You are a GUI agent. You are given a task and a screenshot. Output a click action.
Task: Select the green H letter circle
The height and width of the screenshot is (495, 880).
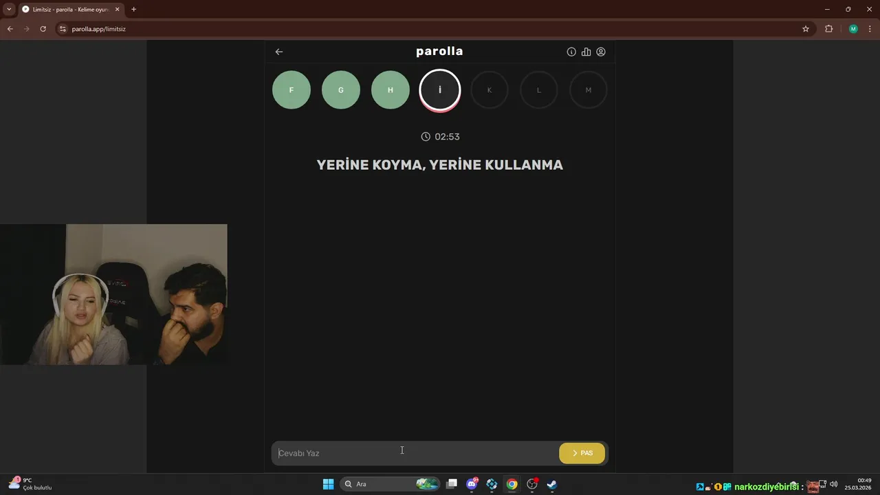390,90
